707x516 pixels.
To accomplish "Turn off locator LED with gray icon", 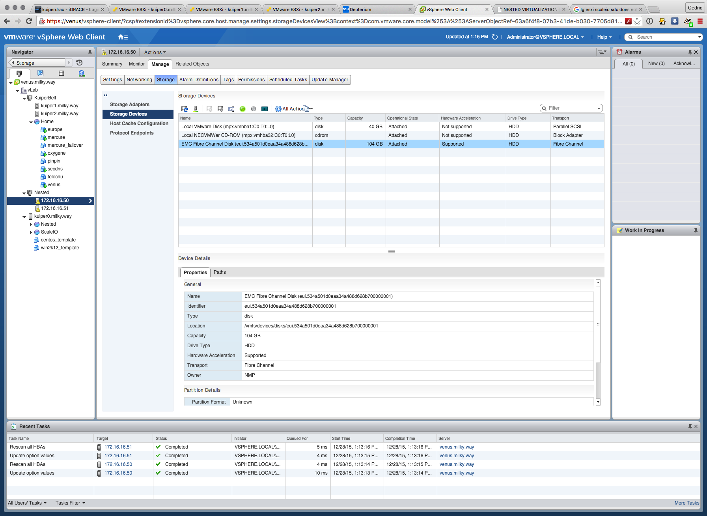I will (254, 109).
